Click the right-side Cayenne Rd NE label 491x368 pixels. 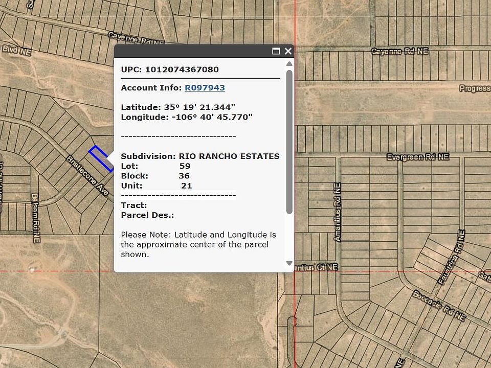pos(399,51)
